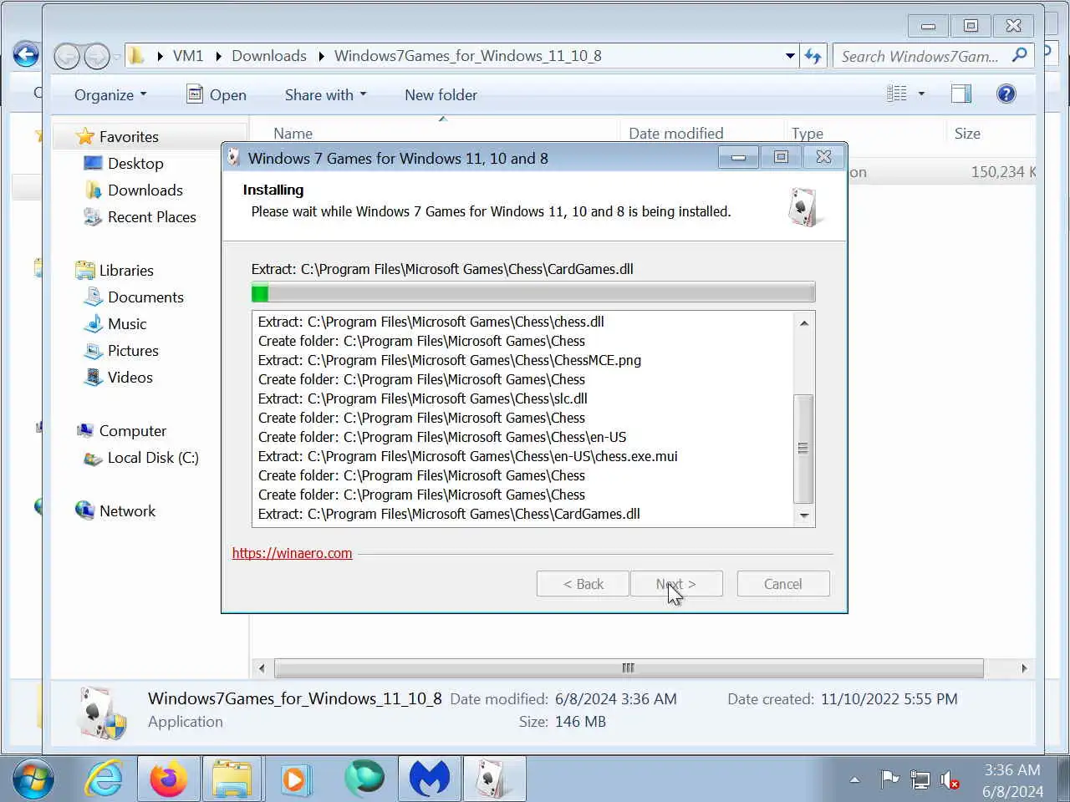This screenshot has height=802, width=1070.
Task: Select Favorites in navigation pane
Action: [x=128, y=136]
